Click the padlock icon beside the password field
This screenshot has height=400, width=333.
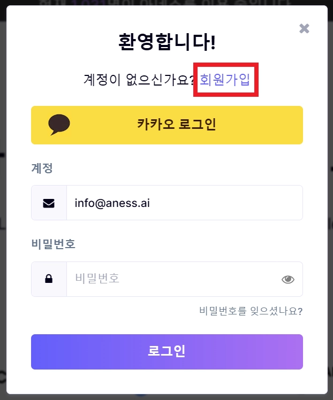pos(49,279)
